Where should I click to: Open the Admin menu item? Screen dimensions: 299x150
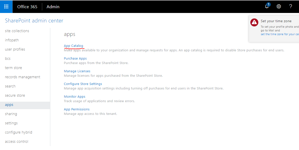pyautogui.click(x=53, y=6)
